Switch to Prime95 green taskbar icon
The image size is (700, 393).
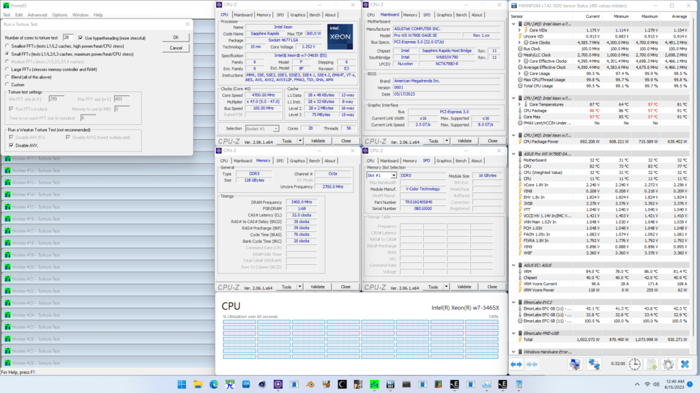click(374, 385)
